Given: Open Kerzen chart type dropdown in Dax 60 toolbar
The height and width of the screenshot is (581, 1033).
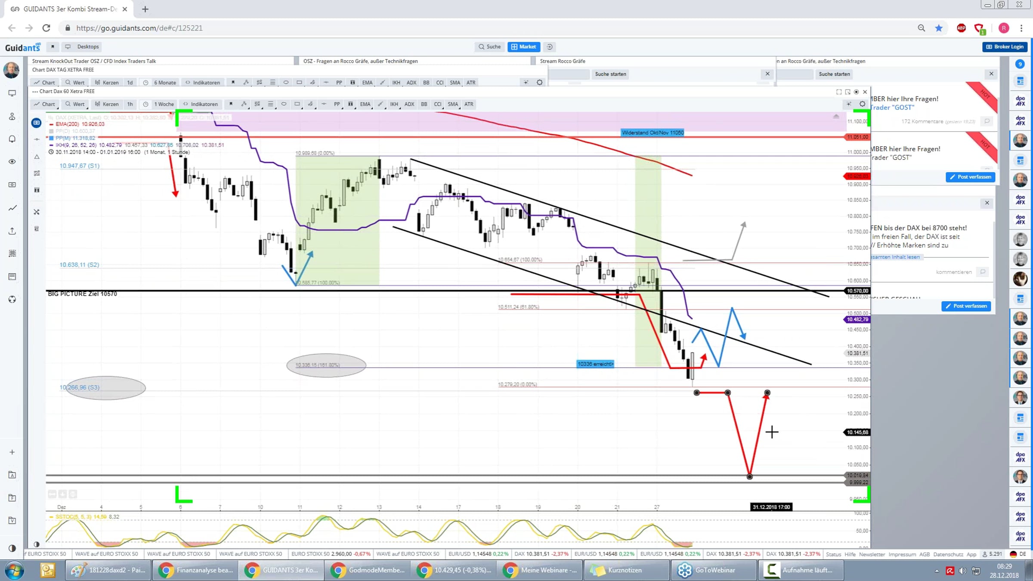Looking at the screenshot, I should [x=107, y=104].
